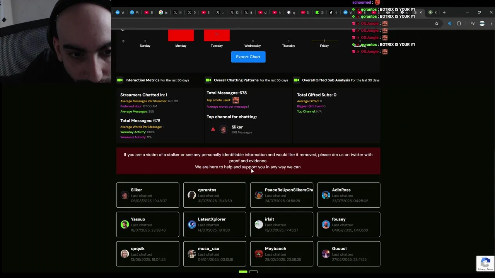495x278 pixels.
Task: Open a new browser tab
Action: click(444, 12)
